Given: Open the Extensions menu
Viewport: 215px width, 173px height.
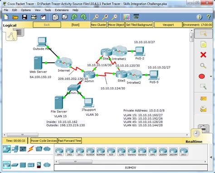Looking at the screenshot, I should tap(62, 10).
